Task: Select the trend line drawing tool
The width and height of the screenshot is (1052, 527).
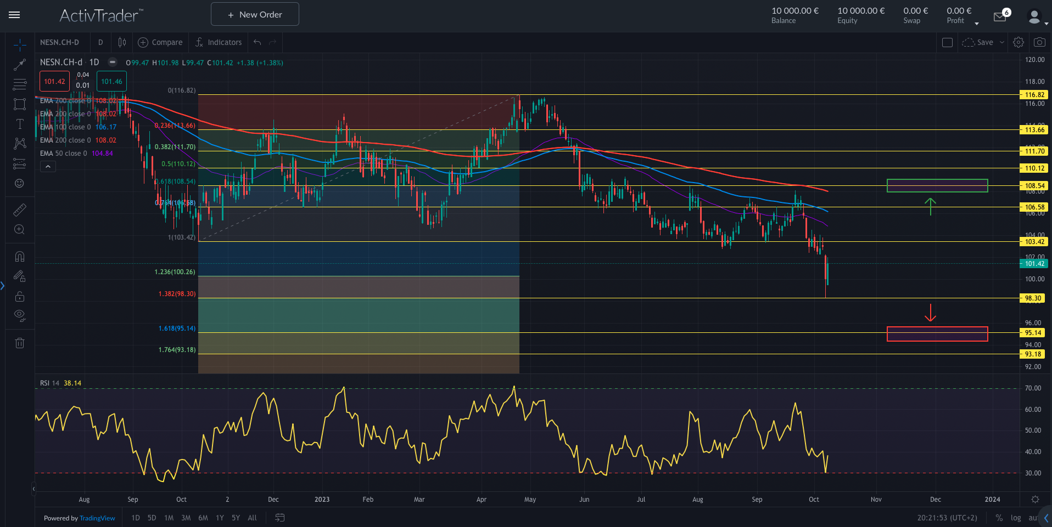Action: (20, 64)
